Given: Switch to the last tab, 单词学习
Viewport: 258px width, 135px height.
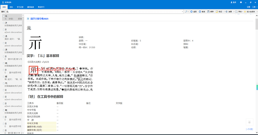Looking at the screenshot, I should tap(41, 7).
